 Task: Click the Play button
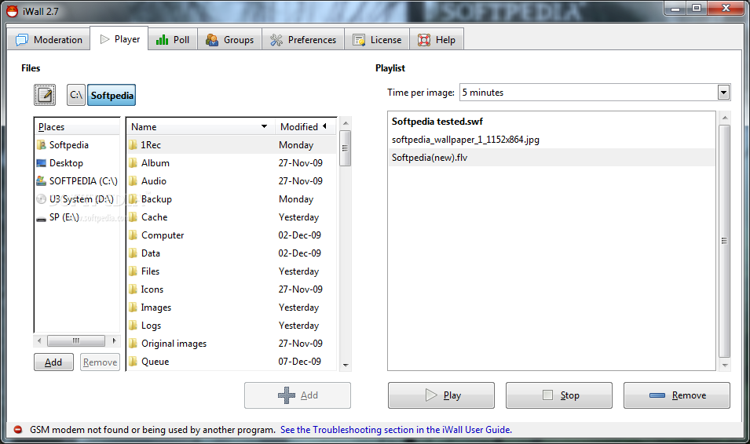[441, 395]
